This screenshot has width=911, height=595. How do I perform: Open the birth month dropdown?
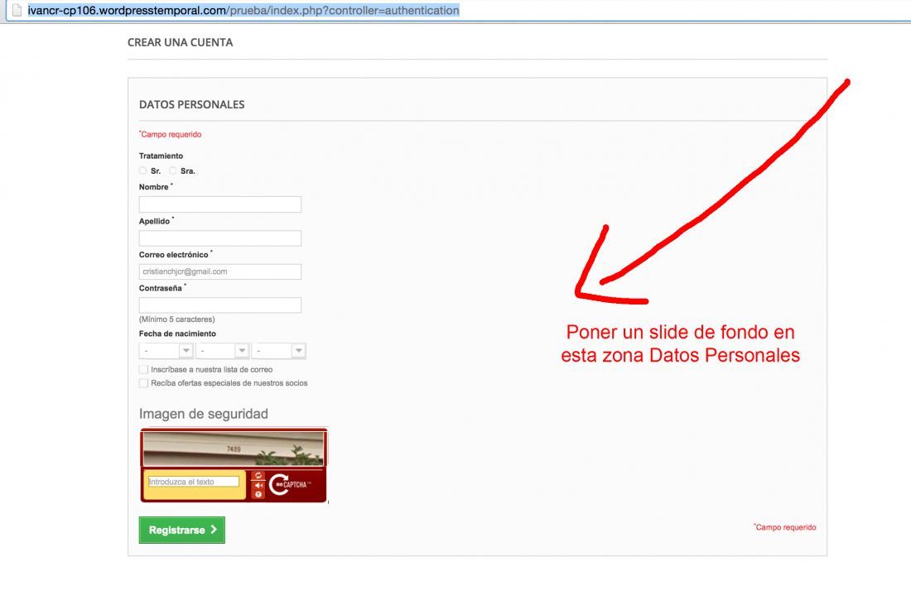223,351
